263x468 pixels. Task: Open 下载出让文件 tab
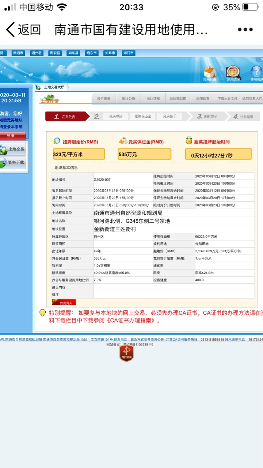tap(227, 98)
